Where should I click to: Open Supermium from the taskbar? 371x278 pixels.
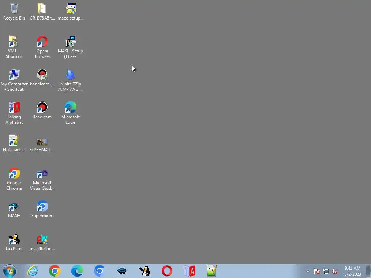pos(99,271)
